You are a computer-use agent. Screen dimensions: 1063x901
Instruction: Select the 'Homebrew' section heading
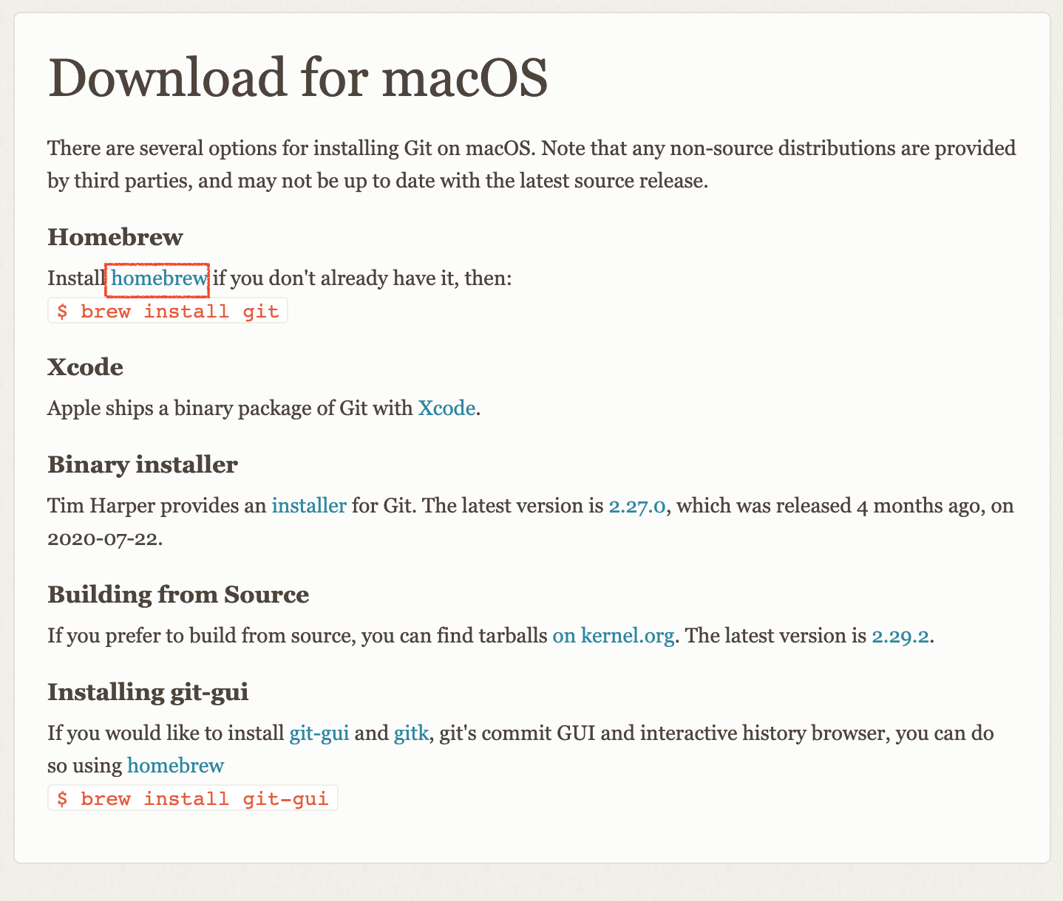point(115,237)
